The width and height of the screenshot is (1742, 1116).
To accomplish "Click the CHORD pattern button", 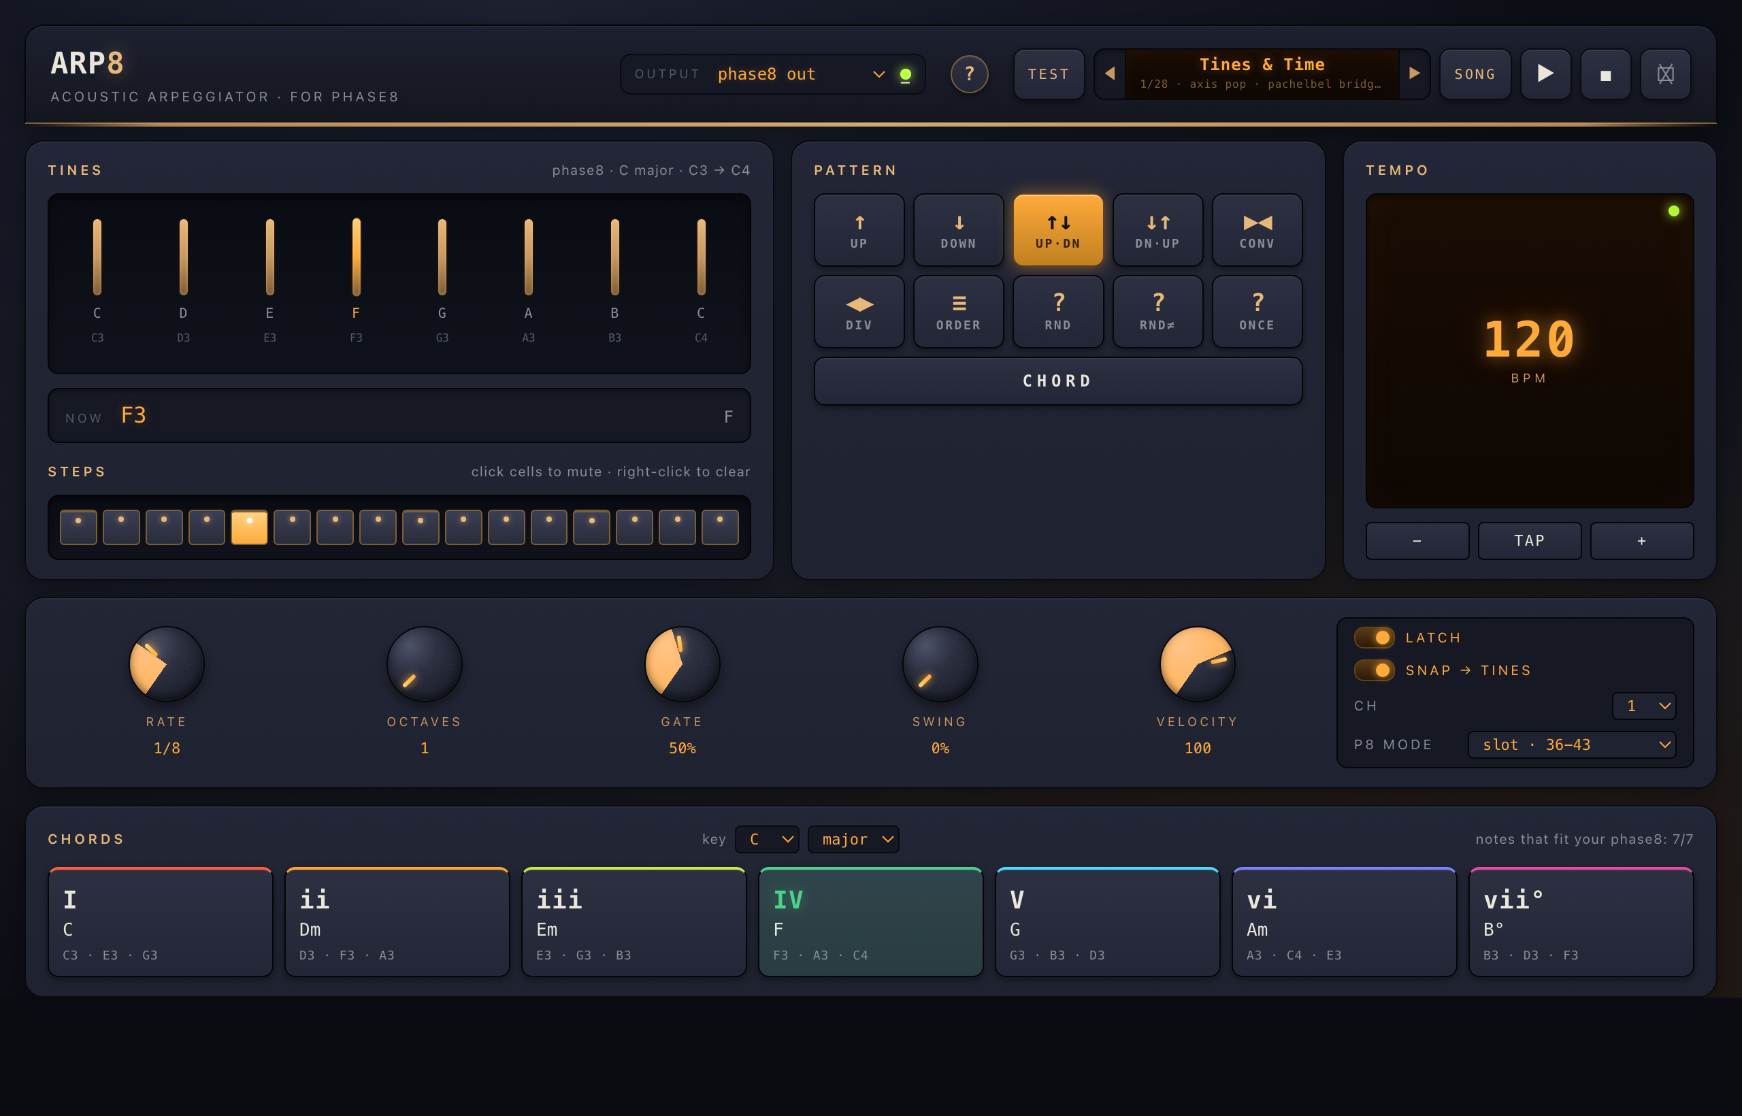I will 1058,380.
